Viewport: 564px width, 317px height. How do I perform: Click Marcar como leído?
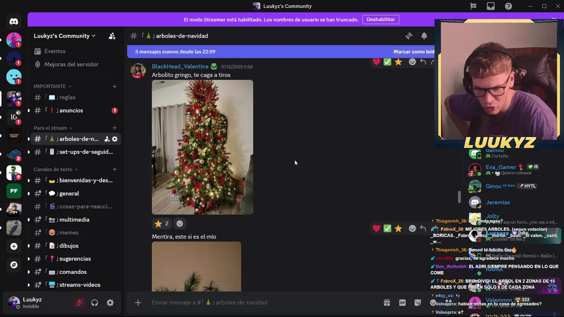414,52
